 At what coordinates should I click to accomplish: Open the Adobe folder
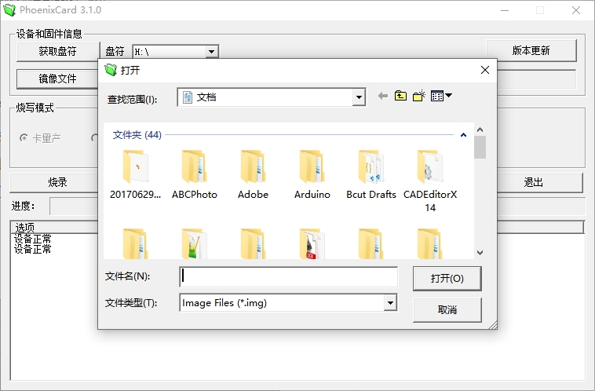tap(253, 174)
